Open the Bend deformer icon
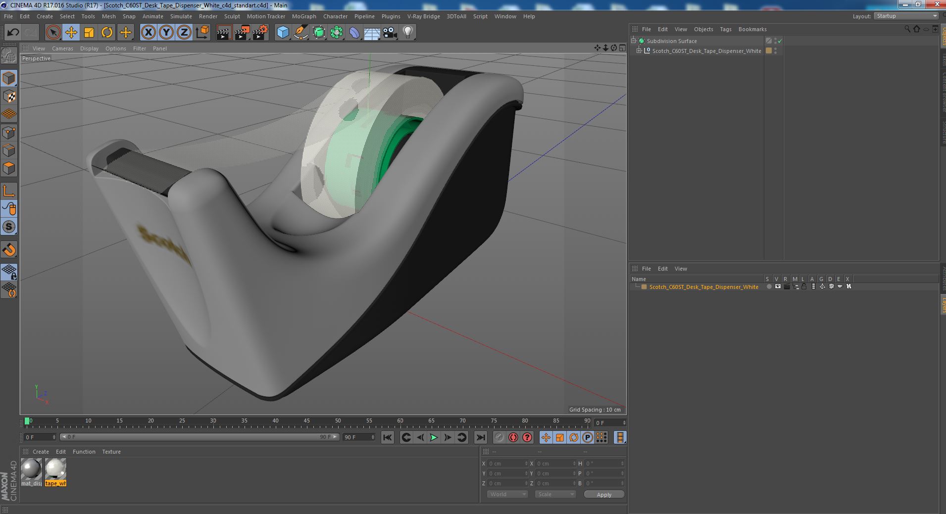This screenshot has height=514, width=946. coord(354,33)
